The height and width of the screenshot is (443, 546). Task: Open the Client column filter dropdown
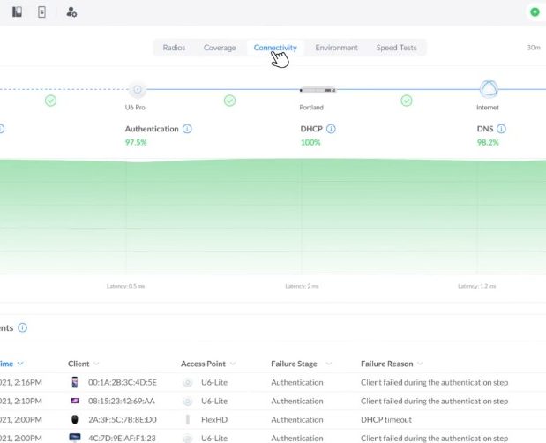(96, 364)
